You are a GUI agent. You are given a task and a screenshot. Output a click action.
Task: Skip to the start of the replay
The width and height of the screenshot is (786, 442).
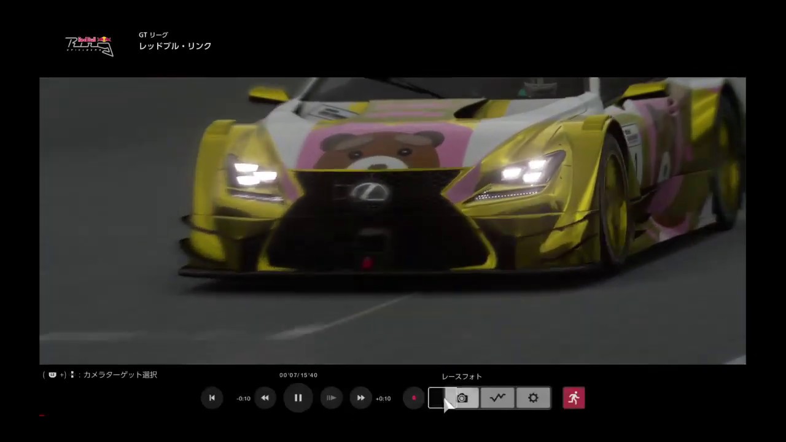[x=212, y=398]
